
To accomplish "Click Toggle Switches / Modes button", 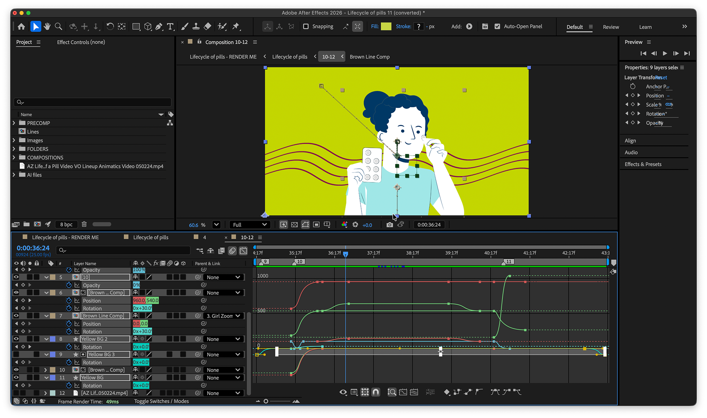I will pyautogui.click(x=161, y=401).
